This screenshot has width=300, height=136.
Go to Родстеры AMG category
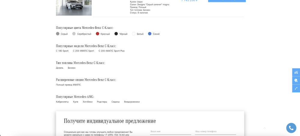click(x=102, y=102)
